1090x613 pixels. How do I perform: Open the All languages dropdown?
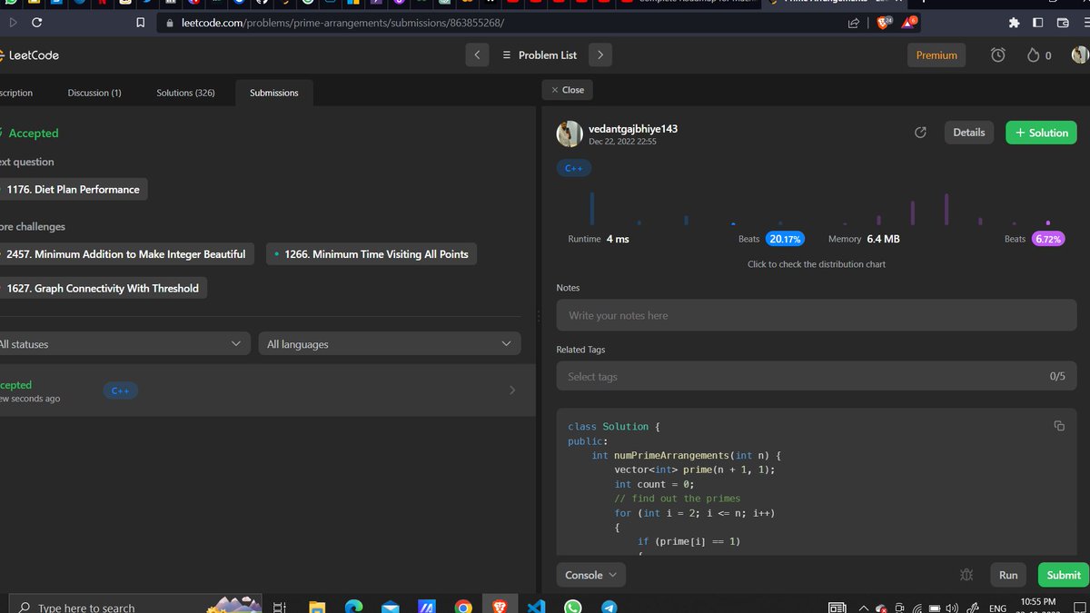pyautogui.click(x=390, y=344)
